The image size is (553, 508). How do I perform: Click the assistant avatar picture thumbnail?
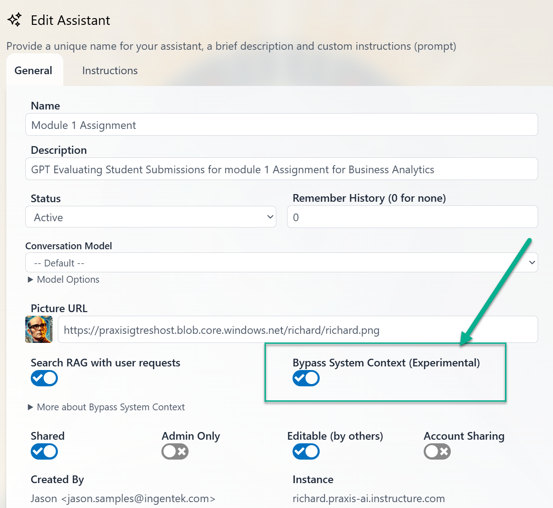tap(38, 329)
